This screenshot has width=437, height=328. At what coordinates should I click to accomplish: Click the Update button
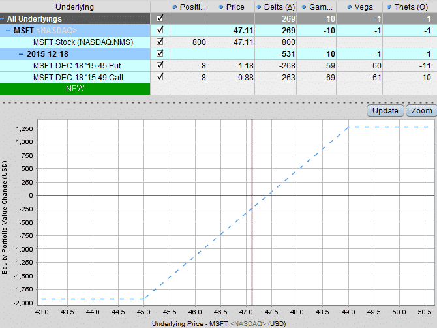point(385,111)
